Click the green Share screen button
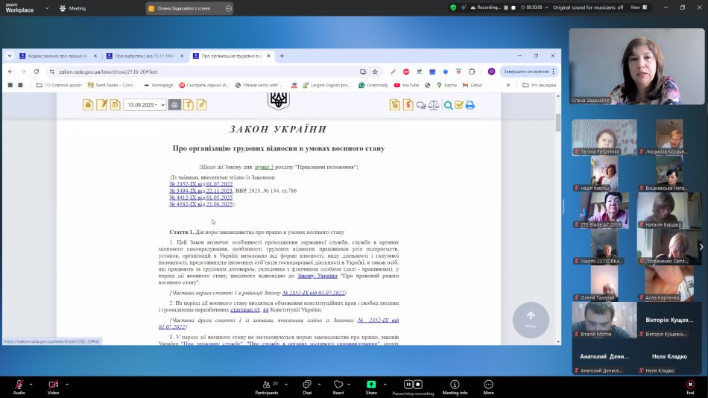 click(x=371, y=385)
